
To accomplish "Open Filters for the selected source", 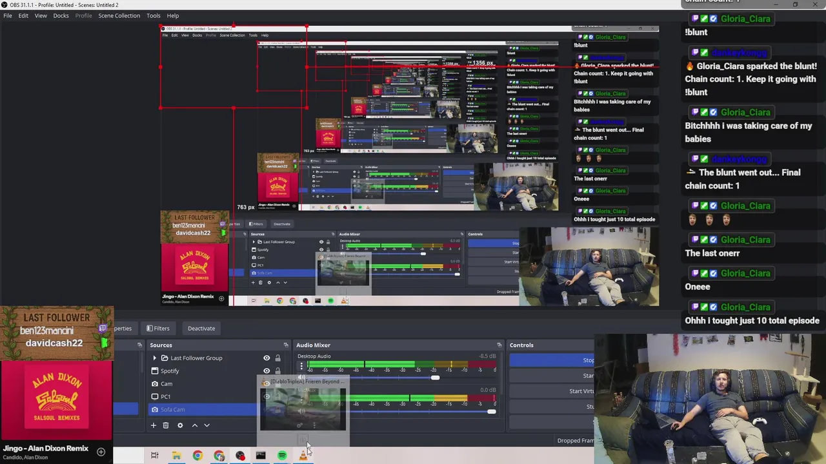I will coord(158,328).
